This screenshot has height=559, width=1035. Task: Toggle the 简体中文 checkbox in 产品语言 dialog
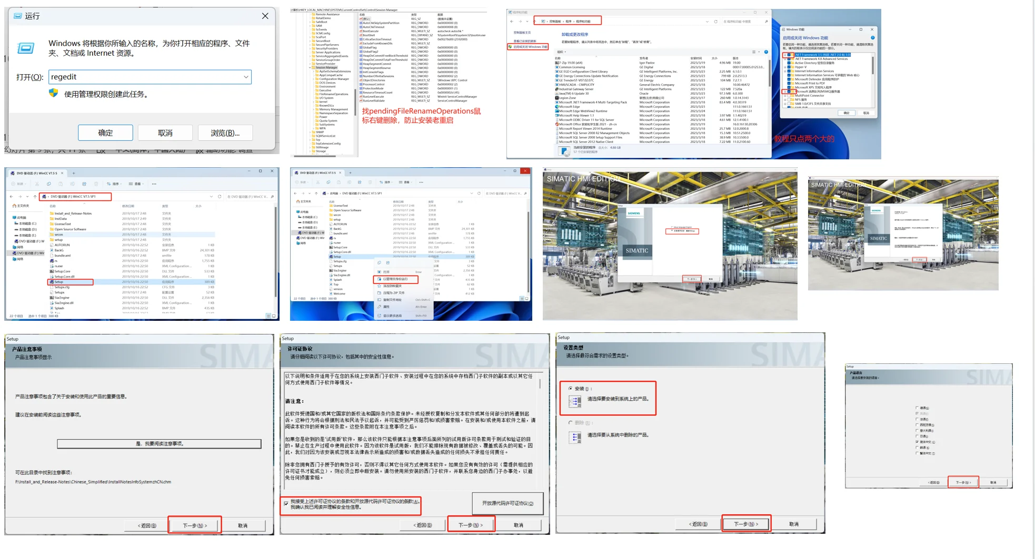pos(917,442)
